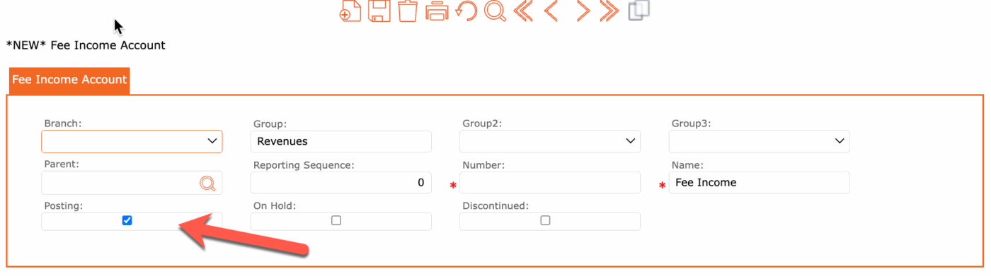Go to next record arrow
The image size is (991, 276).
click(x=583, y=11)
